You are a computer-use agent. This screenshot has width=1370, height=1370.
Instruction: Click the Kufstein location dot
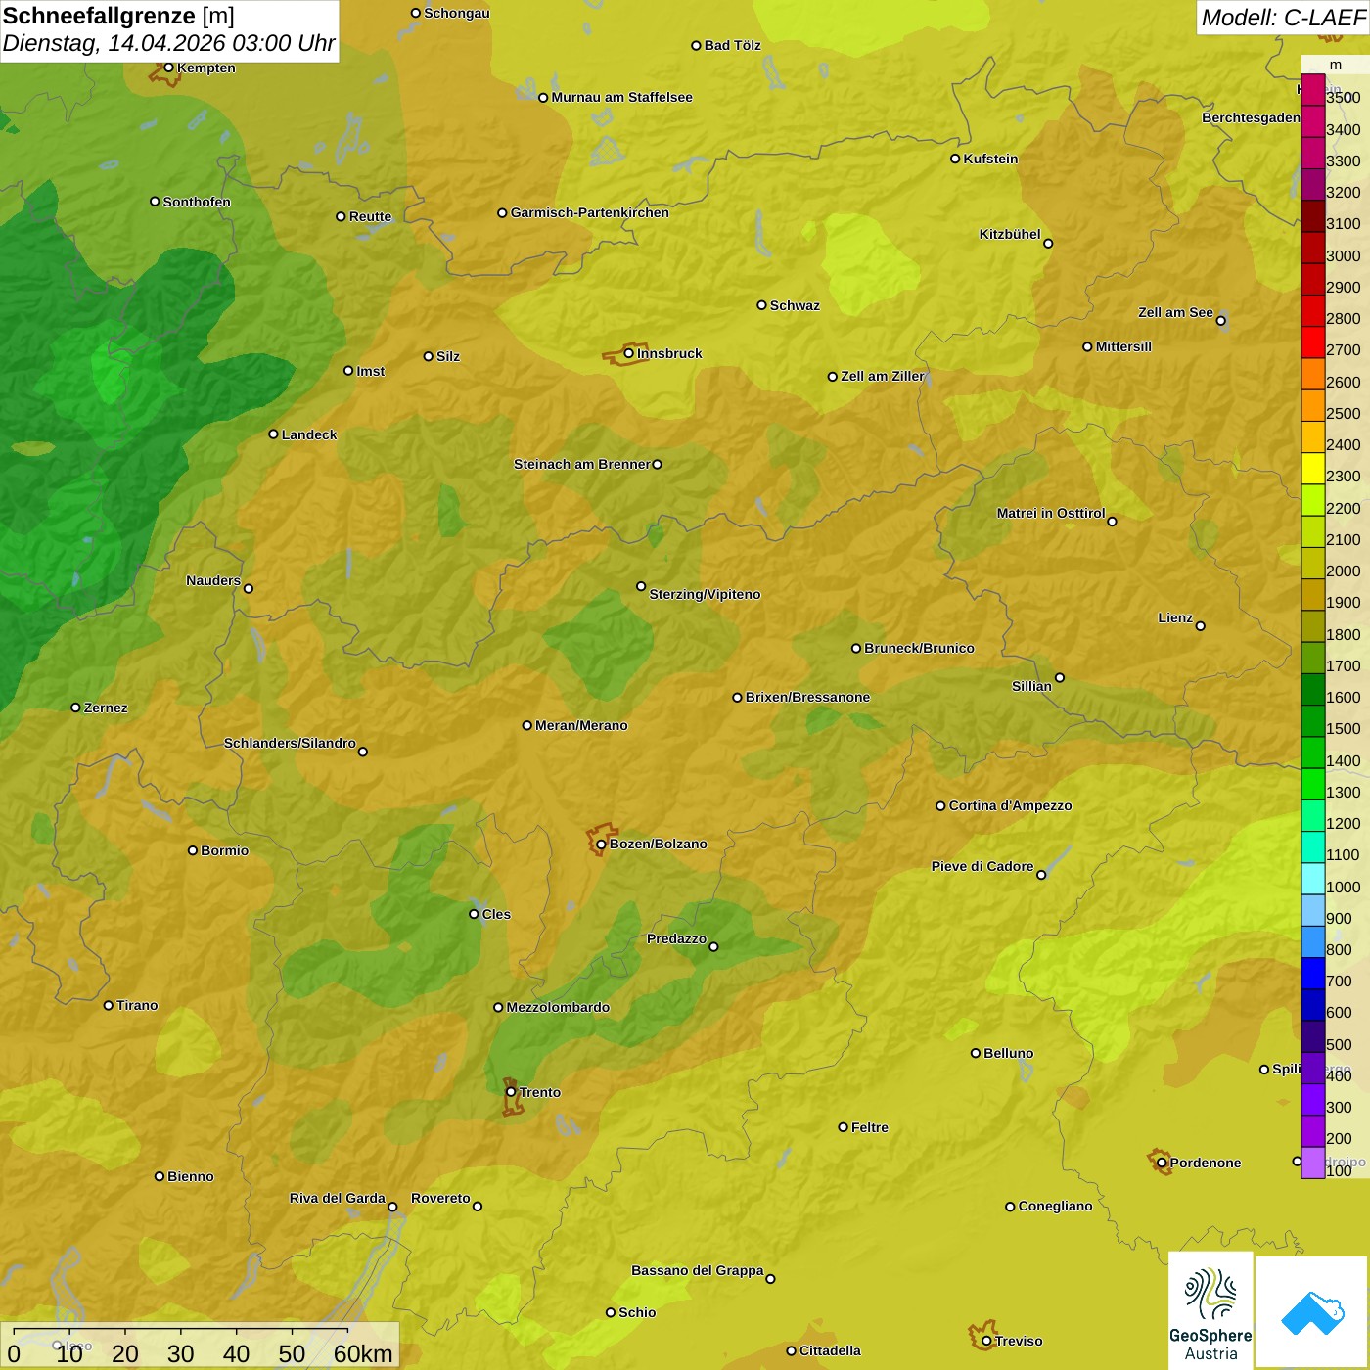pos(955,159)
